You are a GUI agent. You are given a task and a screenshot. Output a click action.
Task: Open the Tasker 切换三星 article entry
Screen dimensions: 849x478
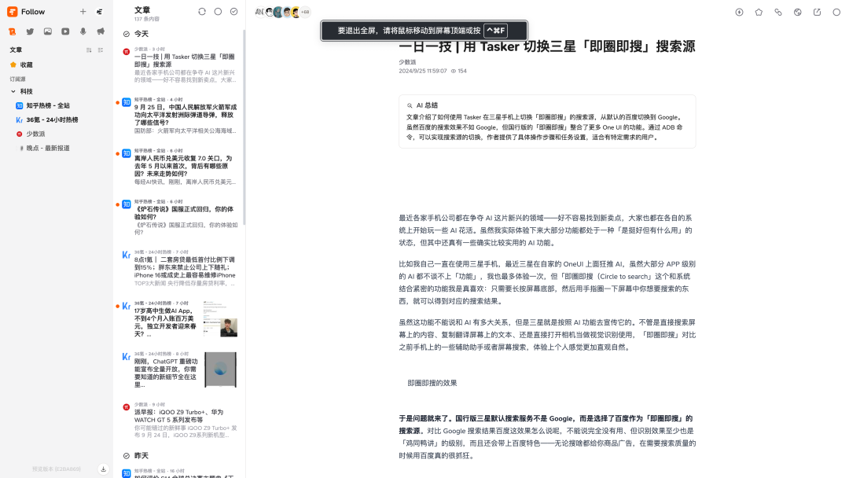(179, 65)
